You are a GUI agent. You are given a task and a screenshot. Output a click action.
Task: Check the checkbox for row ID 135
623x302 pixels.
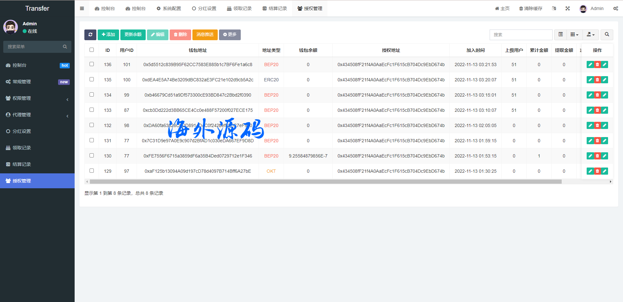point(92,79)
